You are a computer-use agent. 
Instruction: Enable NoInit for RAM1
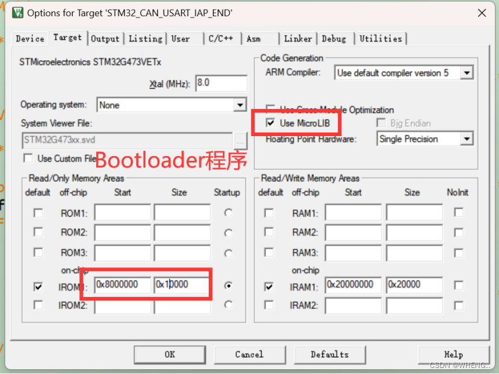click(x=458, y=213)
